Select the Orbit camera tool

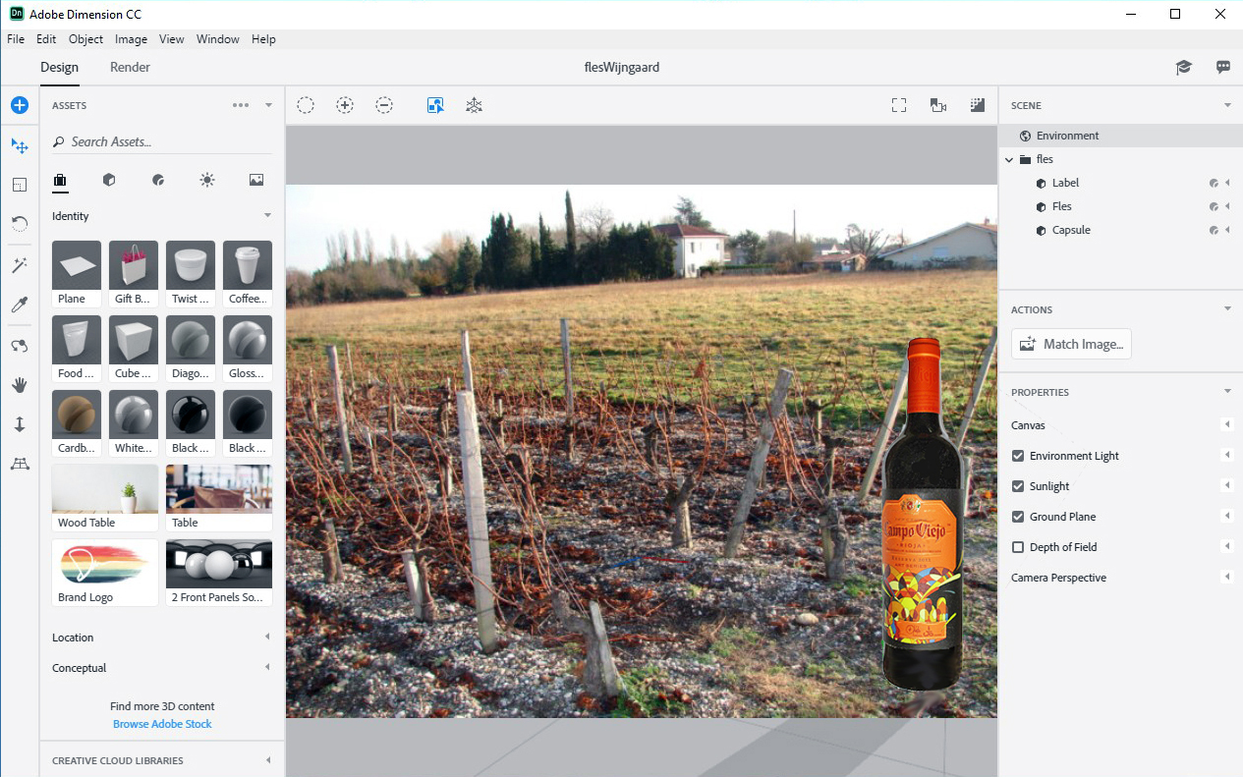[x=20, y=346]
